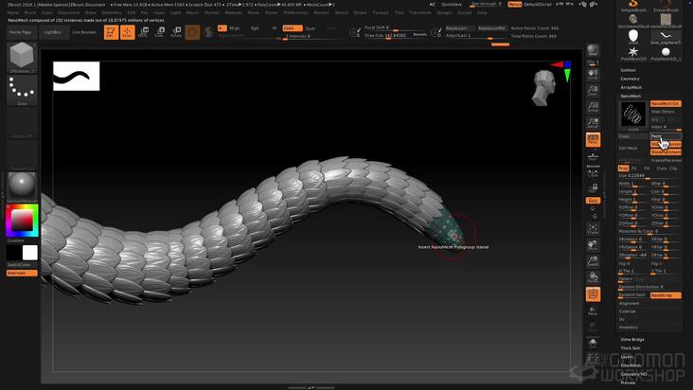Viewport: 693px width, 390px height.
Task: Toggle the Floor grid icon
Action: [593, 156]
